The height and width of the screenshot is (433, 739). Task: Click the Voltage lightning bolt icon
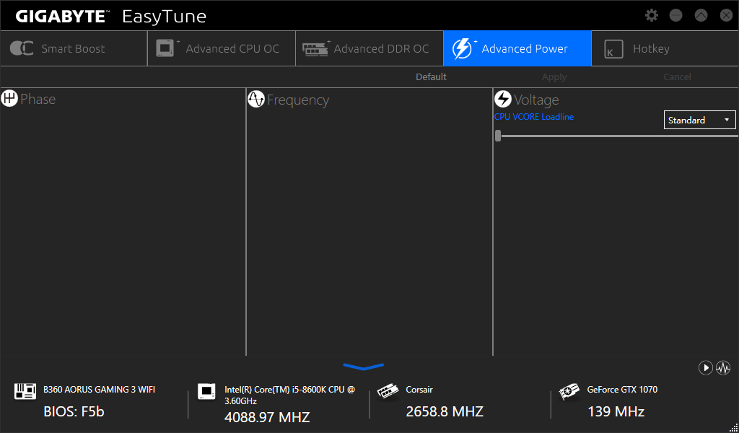click(503, 99)
